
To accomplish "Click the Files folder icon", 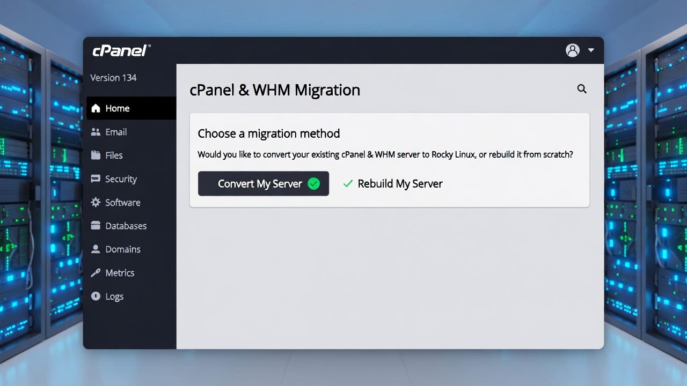I will coord(96,155).
